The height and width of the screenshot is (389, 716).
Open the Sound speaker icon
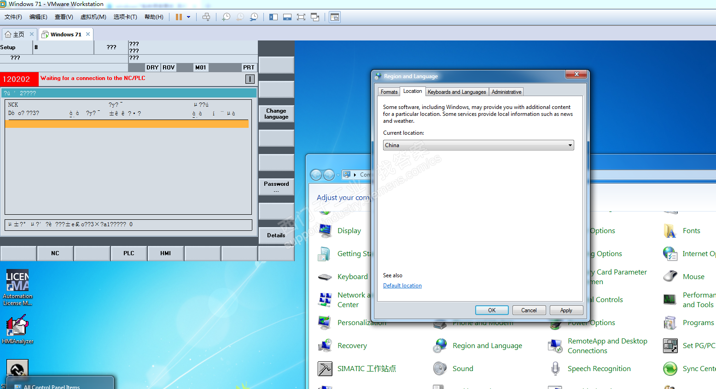(x=440, y=369)
